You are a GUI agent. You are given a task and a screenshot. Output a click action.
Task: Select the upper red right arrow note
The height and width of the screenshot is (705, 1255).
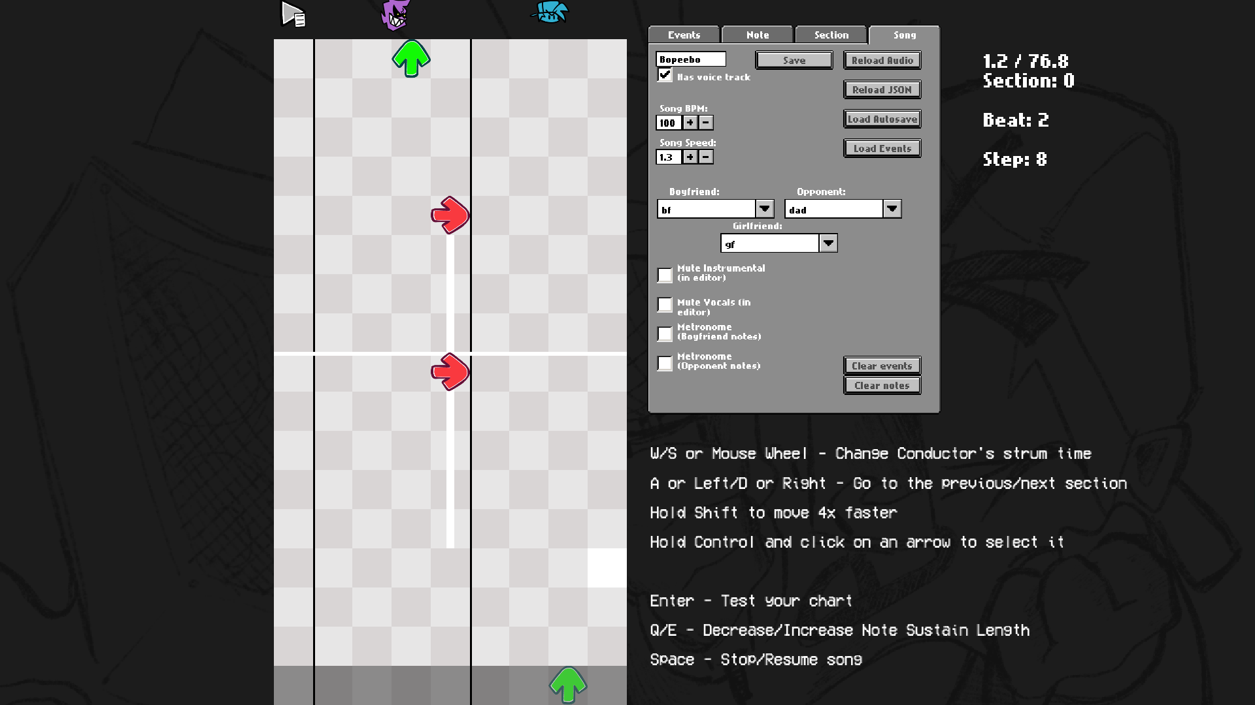450,215
